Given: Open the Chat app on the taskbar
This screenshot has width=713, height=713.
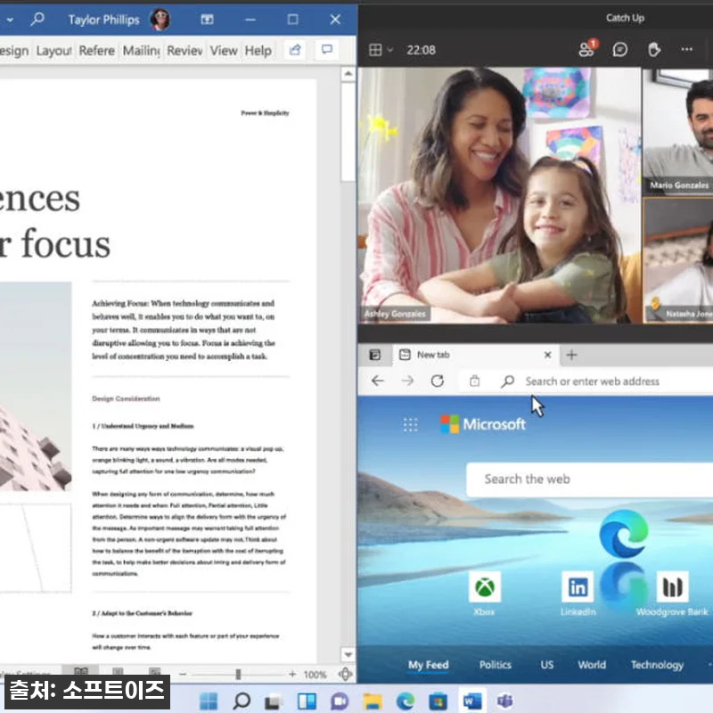Looking at the screenshot, I should tap(340, 701).
